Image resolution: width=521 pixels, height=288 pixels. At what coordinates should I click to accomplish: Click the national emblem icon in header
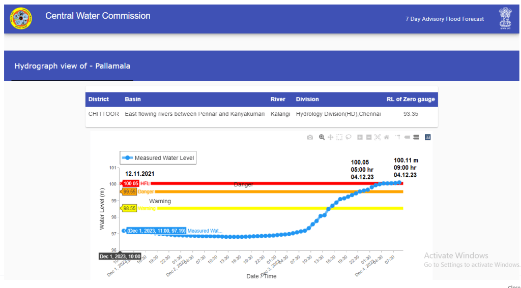pyautogui.click(x=504, y=18)
